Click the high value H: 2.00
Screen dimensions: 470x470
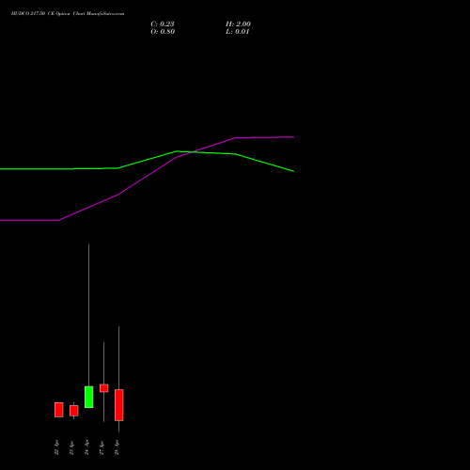pyautogui.click(x=238, y=24)
